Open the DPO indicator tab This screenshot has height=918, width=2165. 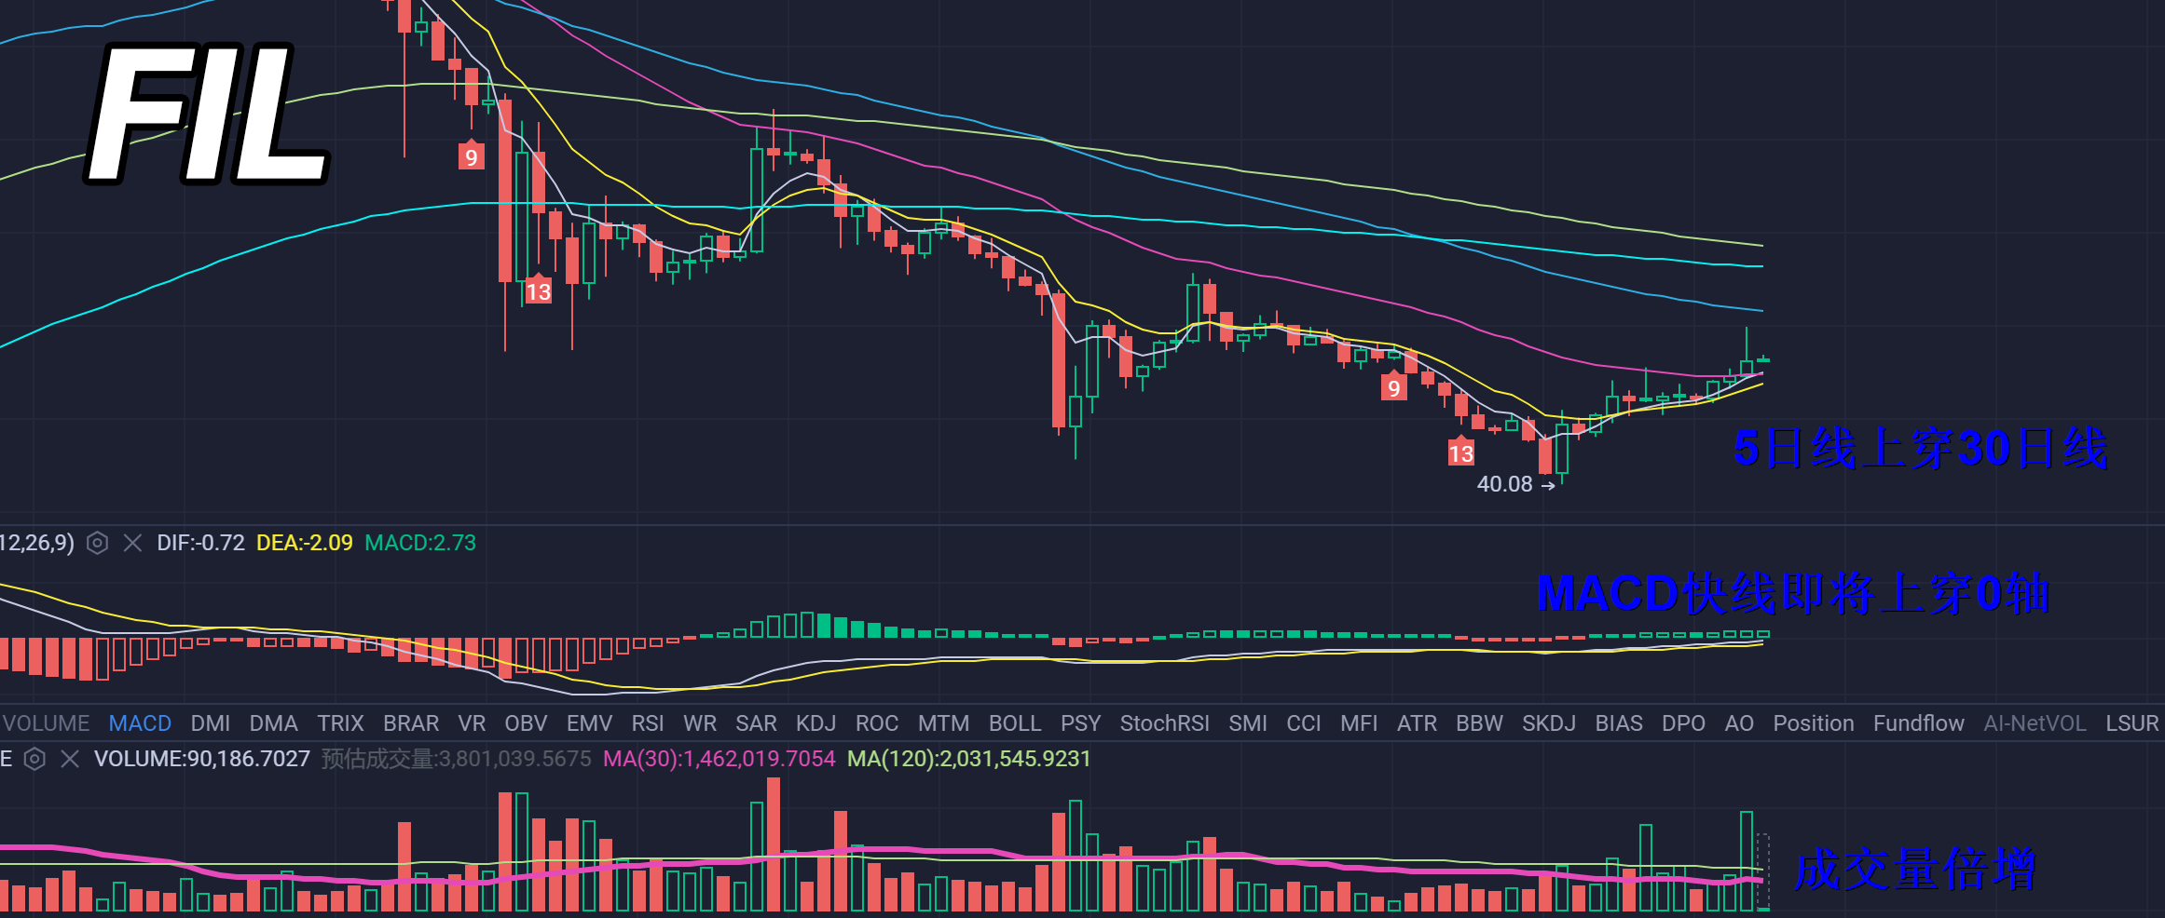point(1683,723)
